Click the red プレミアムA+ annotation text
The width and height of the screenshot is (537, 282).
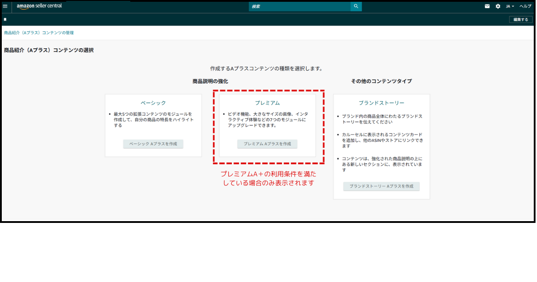pos(268,178)
